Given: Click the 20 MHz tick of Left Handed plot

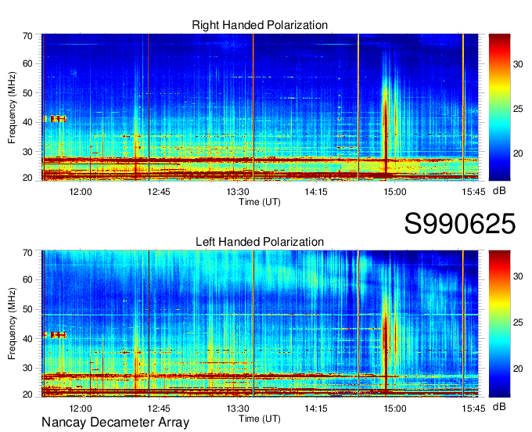Looking at the screenshot, I should tap(27, 394).
